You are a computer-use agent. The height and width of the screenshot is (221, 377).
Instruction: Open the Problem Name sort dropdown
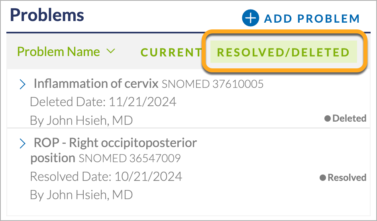point(67,52)
